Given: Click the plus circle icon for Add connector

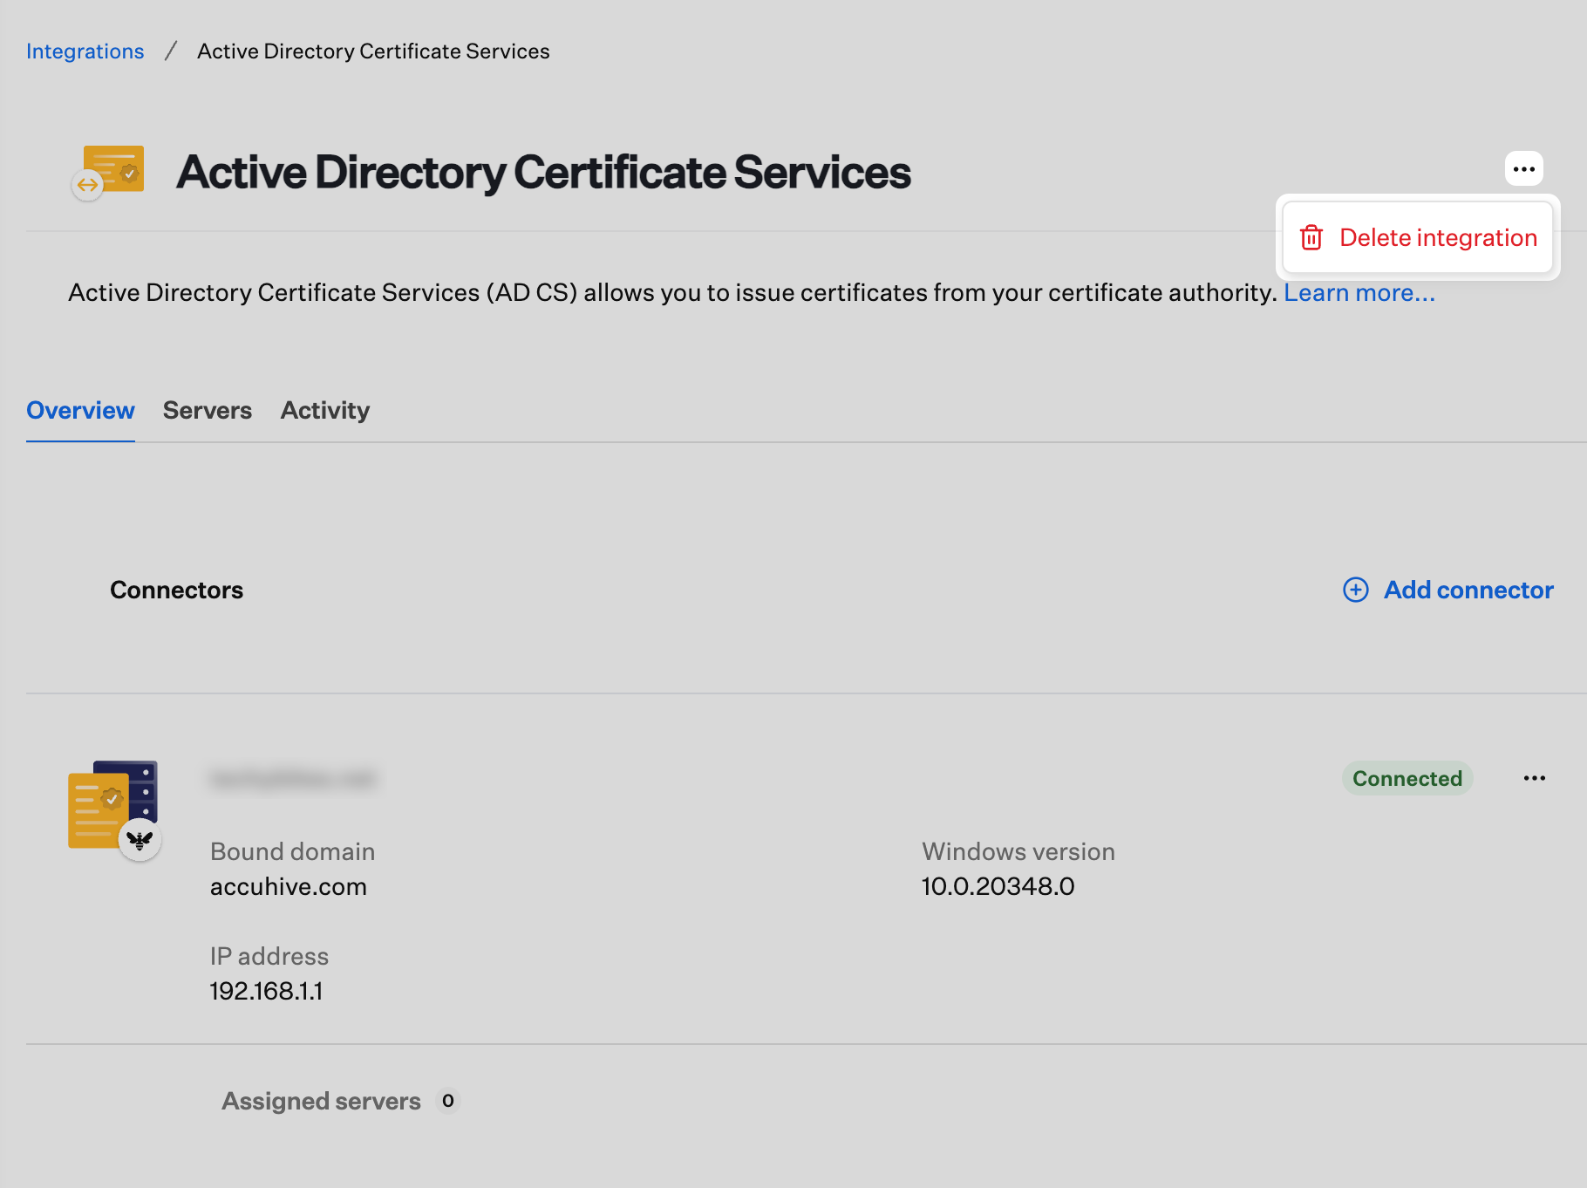Looking at the screenshot, I should coord(1356,590).
